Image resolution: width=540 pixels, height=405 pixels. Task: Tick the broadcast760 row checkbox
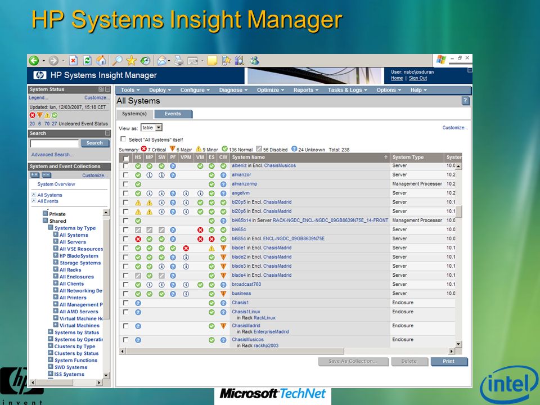point(125,285)
